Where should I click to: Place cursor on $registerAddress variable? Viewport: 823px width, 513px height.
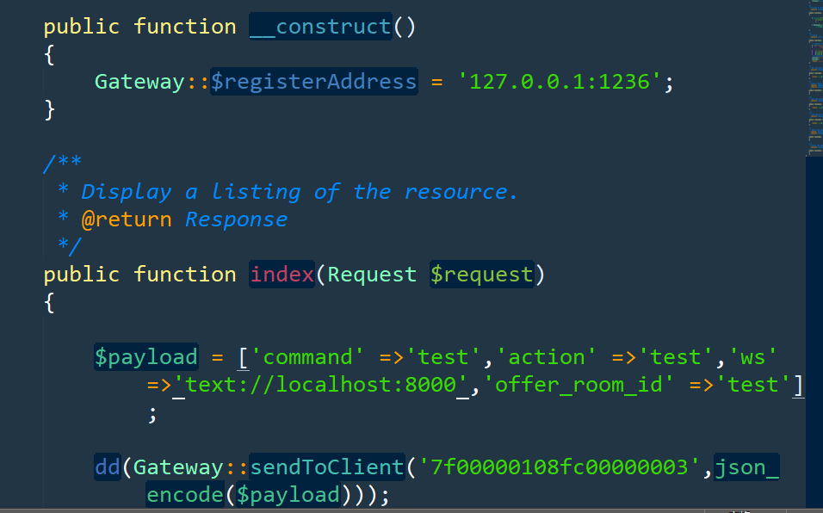coord(314,81)
